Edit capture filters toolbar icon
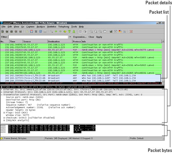This screenshot has height=153, width=172. [111, 31]
